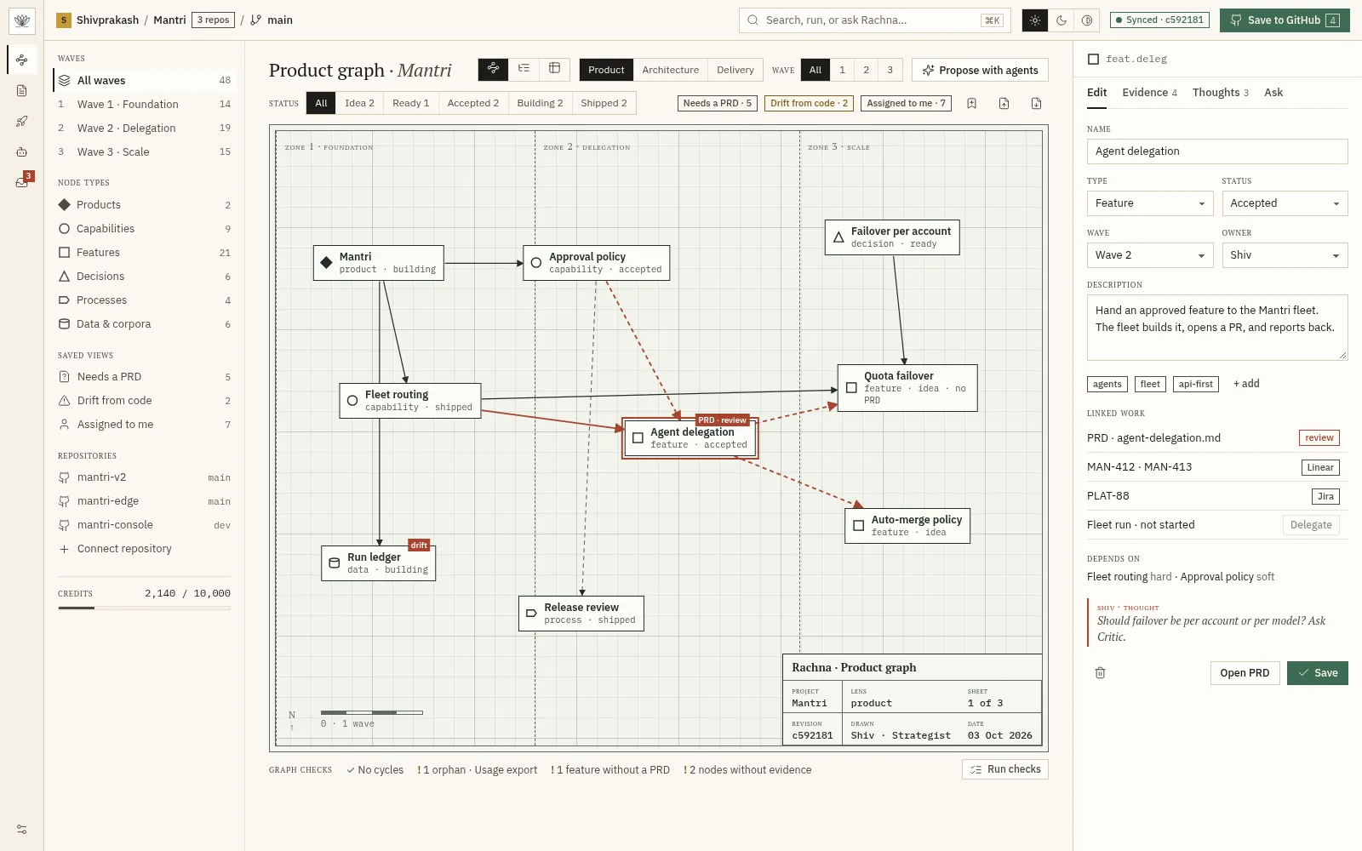Select the Quota failover node on graph
This screenshot has width=1362, height=851.
coord(907,388)
